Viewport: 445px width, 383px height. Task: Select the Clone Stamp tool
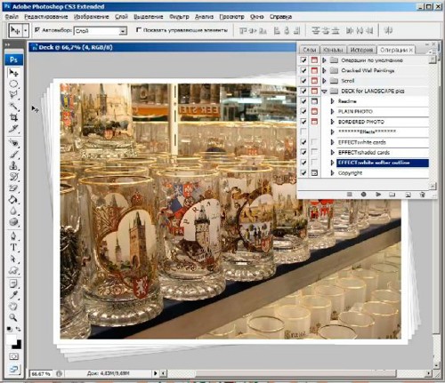13,165
